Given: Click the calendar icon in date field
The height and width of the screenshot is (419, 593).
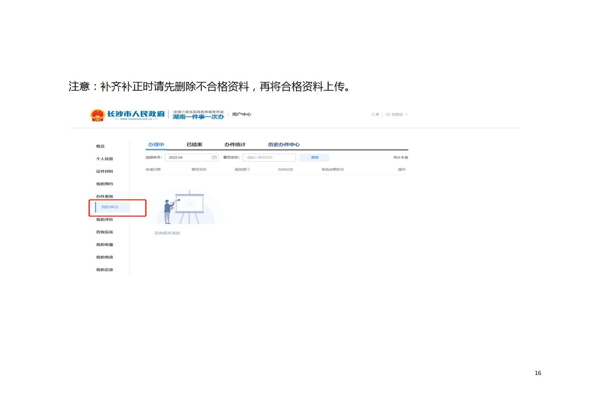Looking at the screenshot, I should tap(214, 158).
